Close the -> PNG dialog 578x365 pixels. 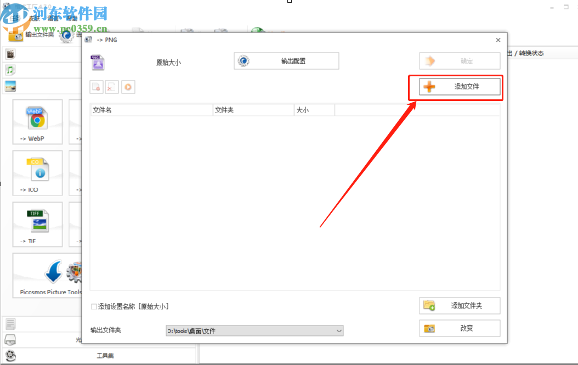click(498, 40)
